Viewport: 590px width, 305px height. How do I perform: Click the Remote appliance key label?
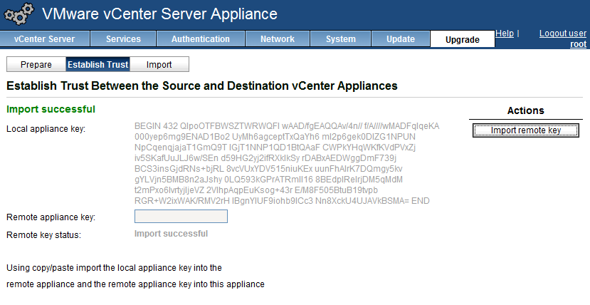[51, 217]
